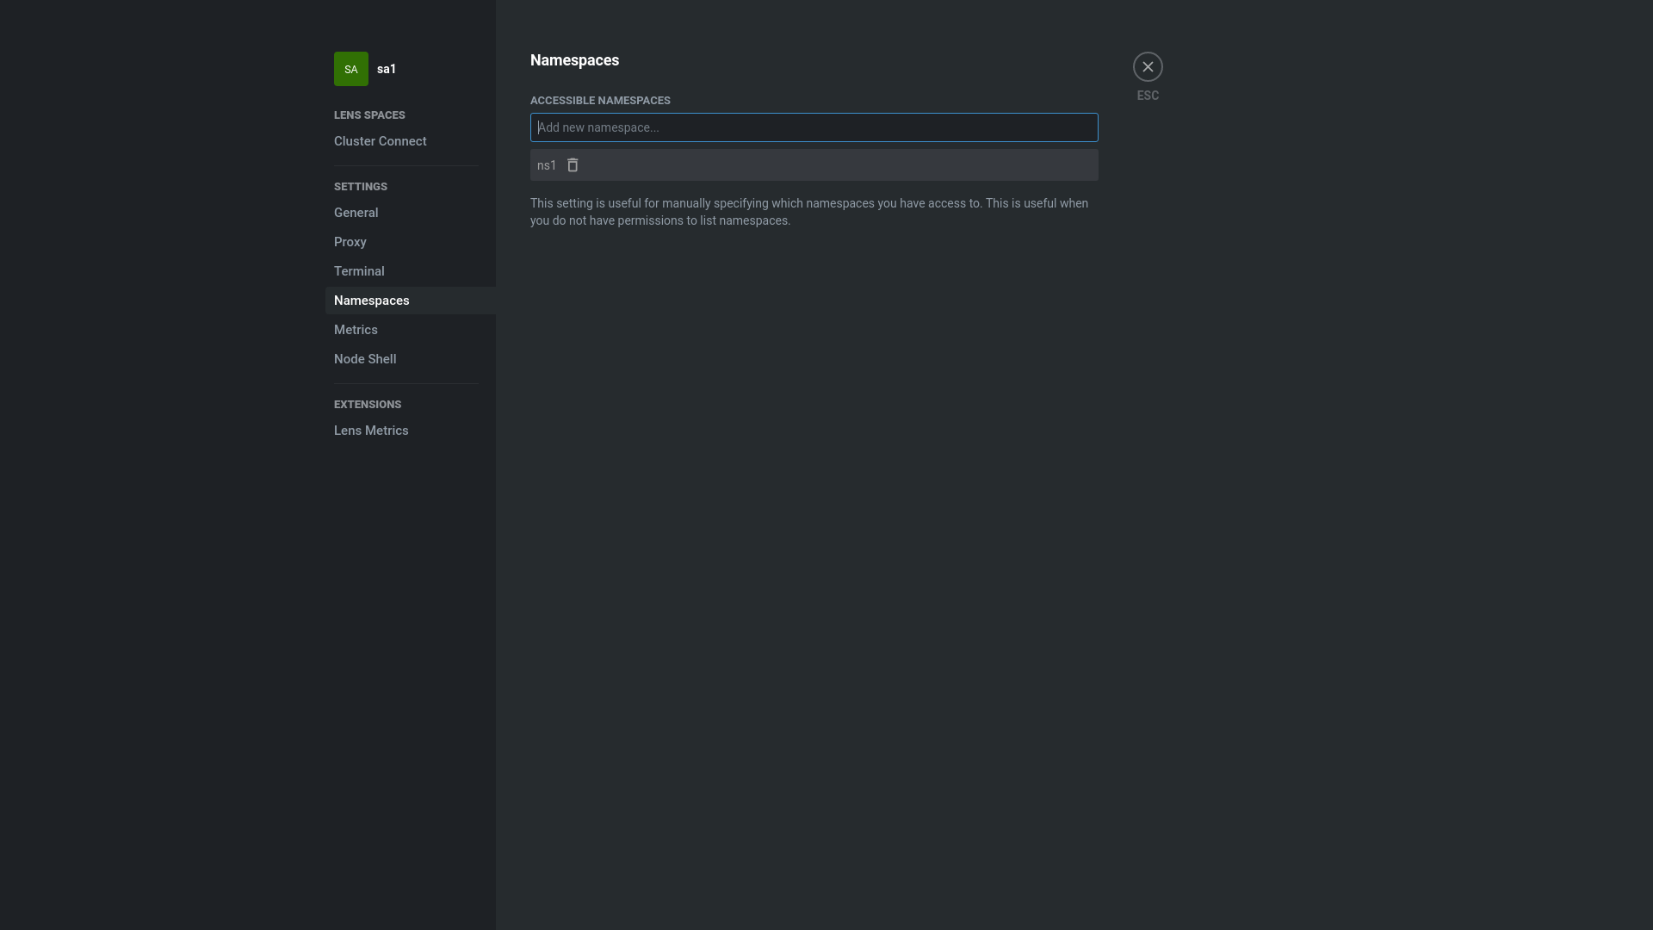Focus the Add new namespace input field
This screenshot has height=930, width=1653.
pos(814,127)
